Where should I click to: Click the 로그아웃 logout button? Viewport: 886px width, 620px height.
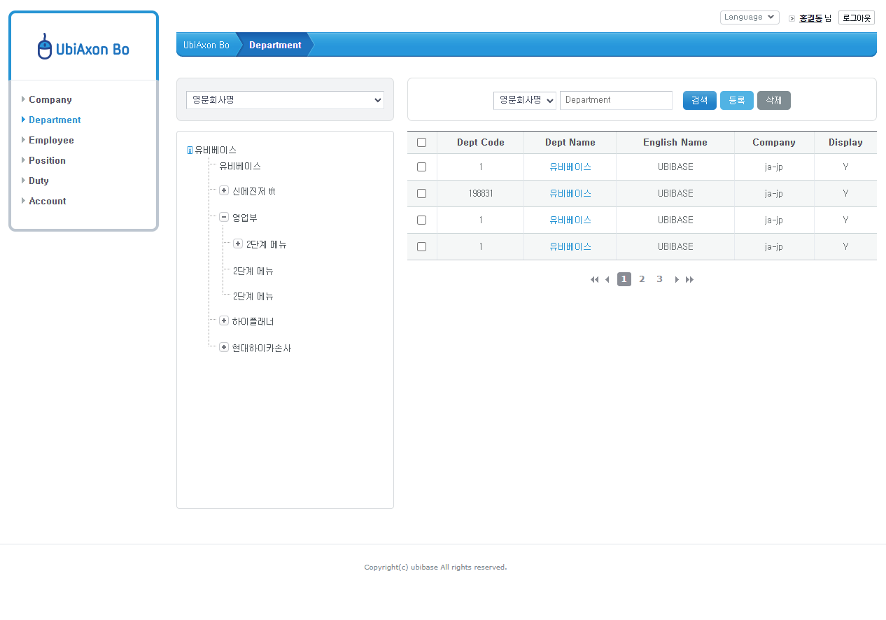(x=856, y=18)
